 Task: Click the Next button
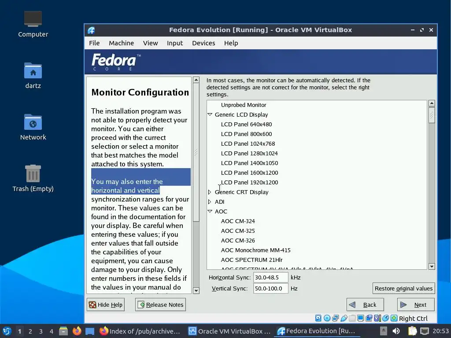click(x=416, y=305)
